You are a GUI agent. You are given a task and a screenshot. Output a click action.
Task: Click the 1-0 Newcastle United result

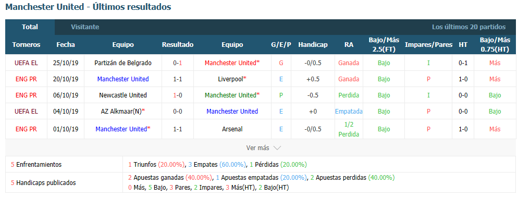click(178, 95)
